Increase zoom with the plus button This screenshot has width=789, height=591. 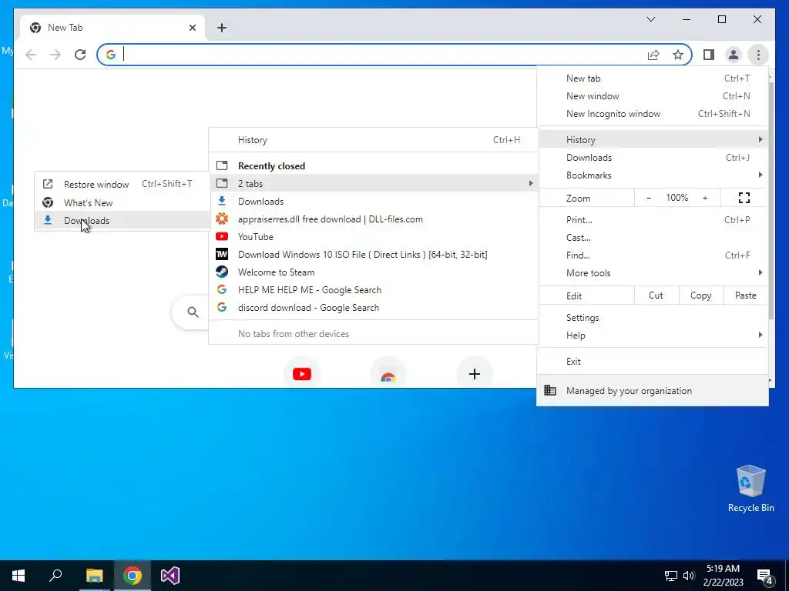tap(705, 198)
